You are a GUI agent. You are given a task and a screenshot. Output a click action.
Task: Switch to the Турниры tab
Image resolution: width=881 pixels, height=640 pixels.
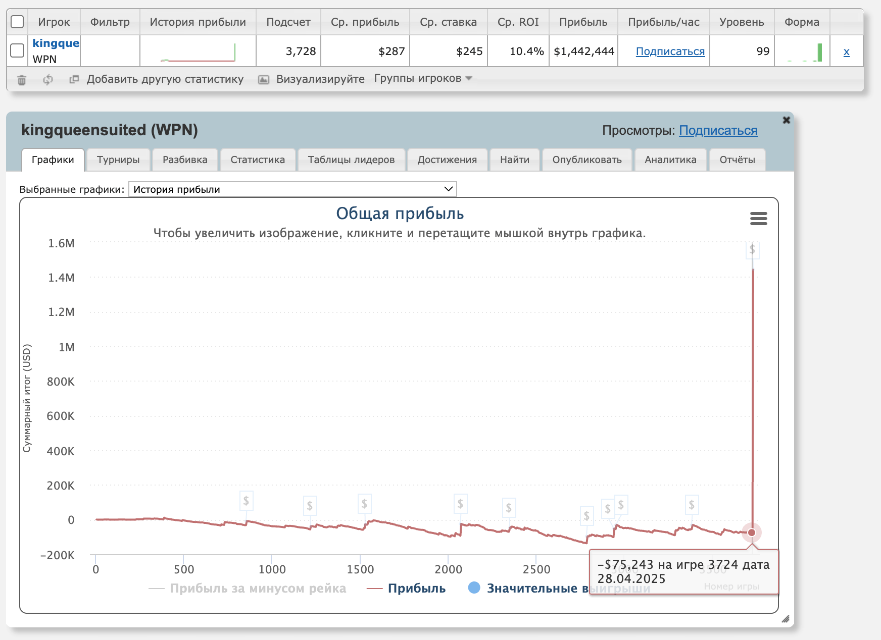tap(118, 160)
